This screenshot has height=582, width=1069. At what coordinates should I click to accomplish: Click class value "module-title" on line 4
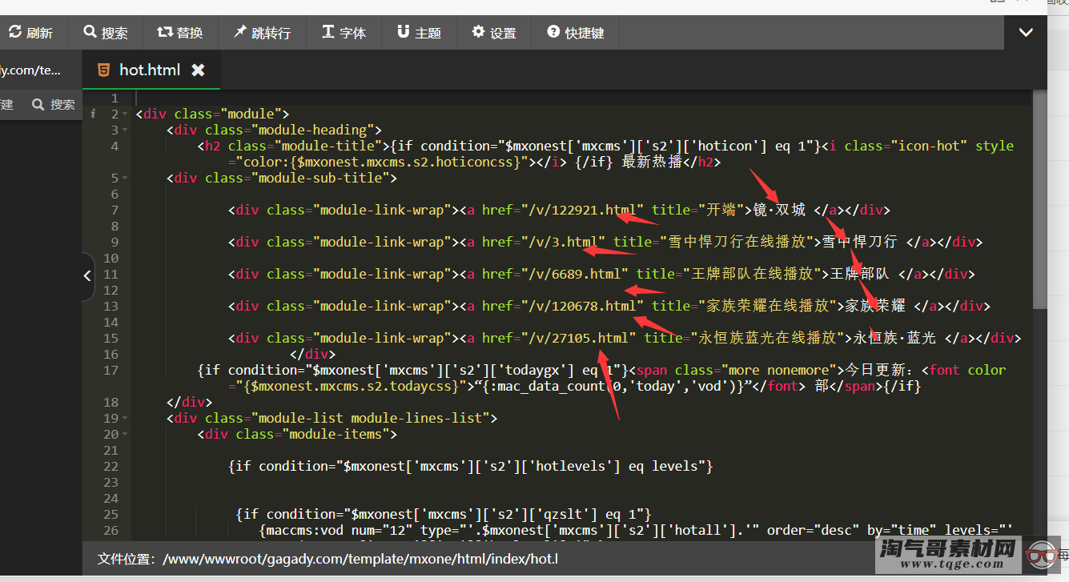[328, 146]
